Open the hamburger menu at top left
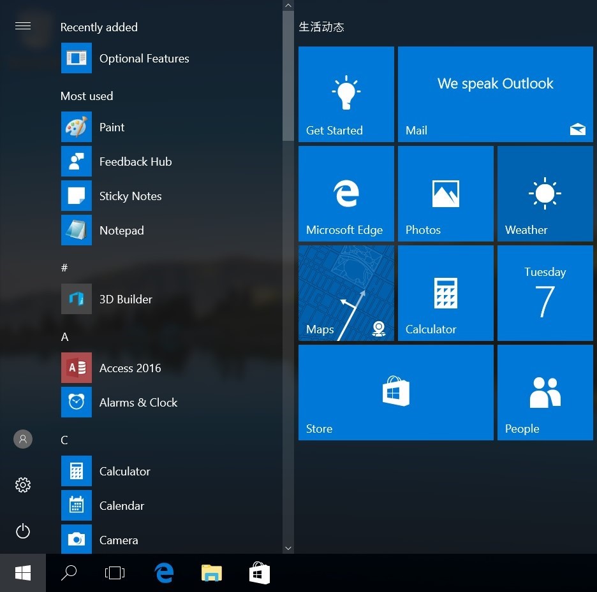The image size is (597, 592). 23,26
